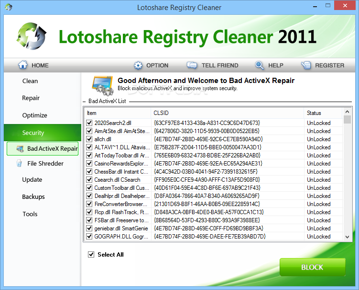
Task: Open the Optimize section
Action: (x=35, y=115)
